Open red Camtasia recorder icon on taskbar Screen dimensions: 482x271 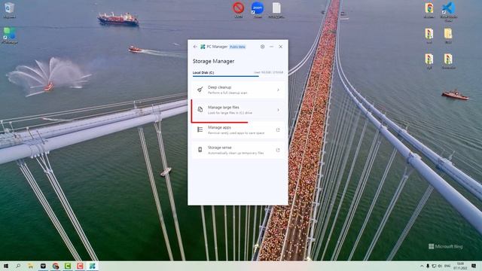[80, 266]
